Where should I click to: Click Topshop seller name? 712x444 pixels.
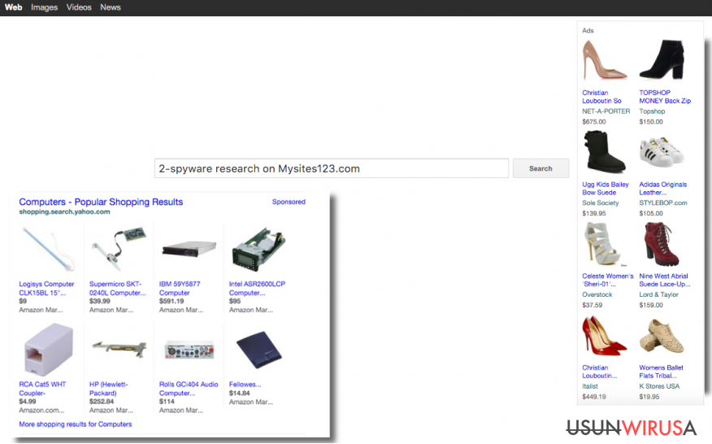click(652, 111)
